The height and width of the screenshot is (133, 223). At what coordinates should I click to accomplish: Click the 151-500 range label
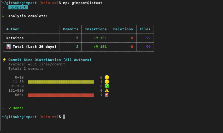[16, 90]
